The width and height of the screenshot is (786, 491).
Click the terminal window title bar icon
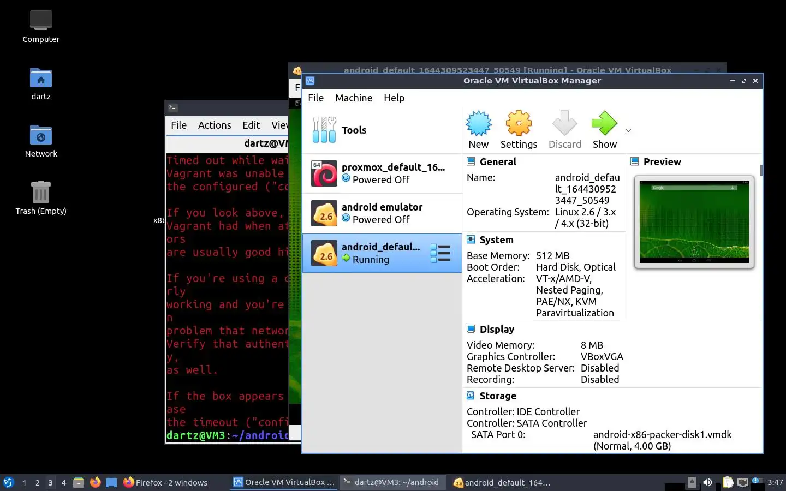click(x=172, y=108)
